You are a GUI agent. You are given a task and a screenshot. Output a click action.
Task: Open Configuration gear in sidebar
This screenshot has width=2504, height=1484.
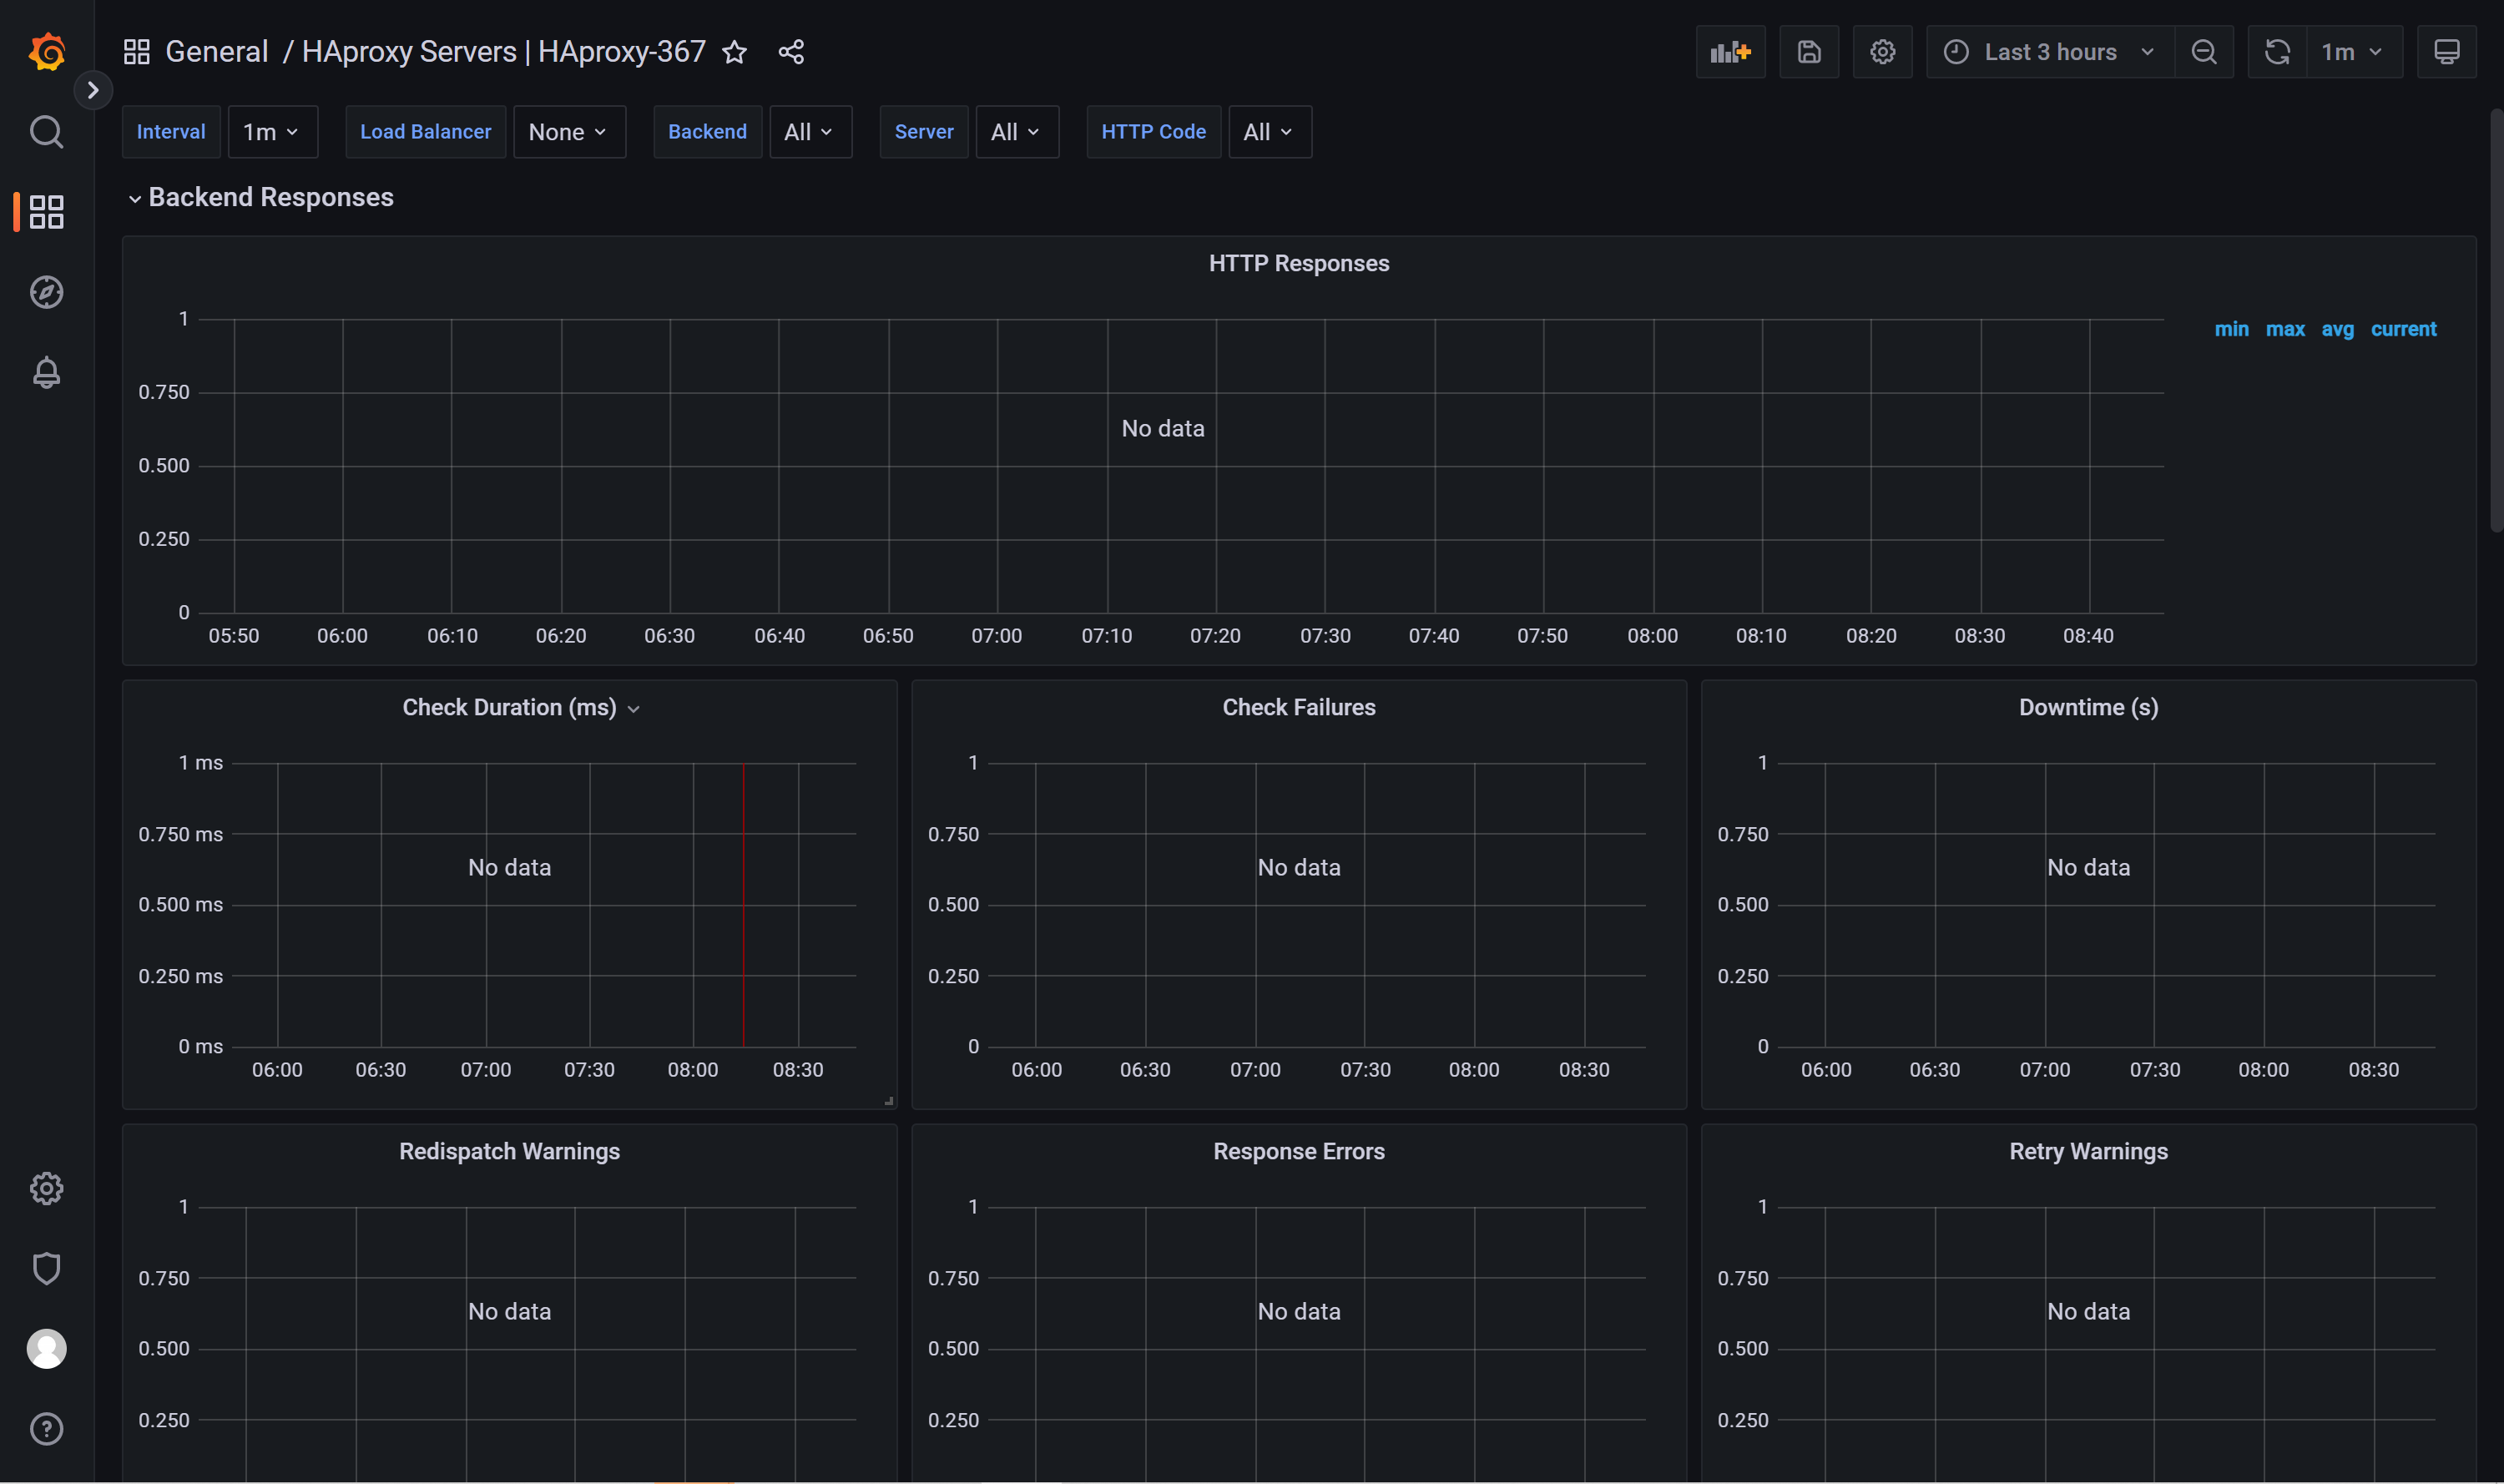(x=47, y=1188)
